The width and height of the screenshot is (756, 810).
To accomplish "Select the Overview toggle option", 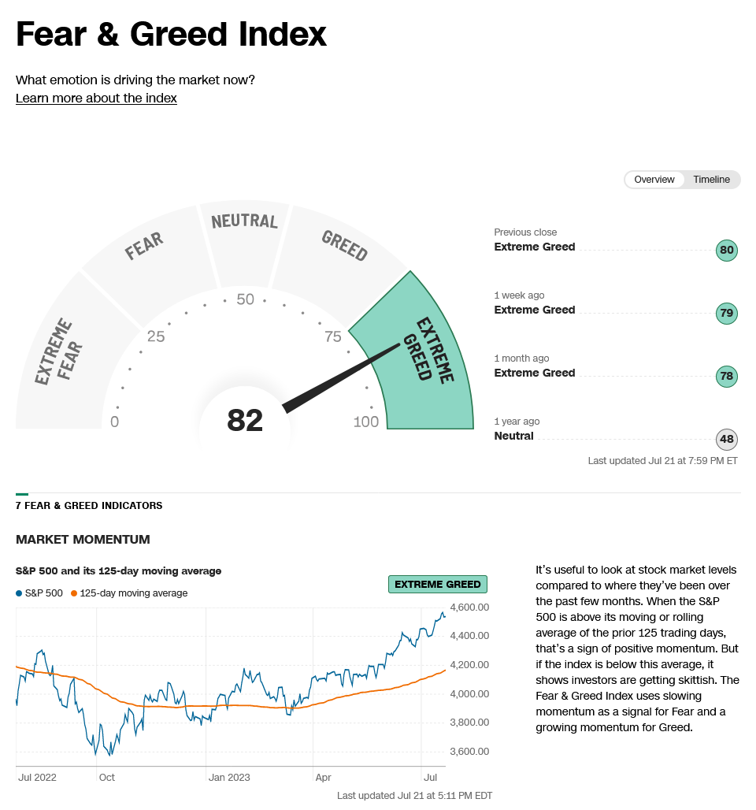I will (x=654, y=180).
